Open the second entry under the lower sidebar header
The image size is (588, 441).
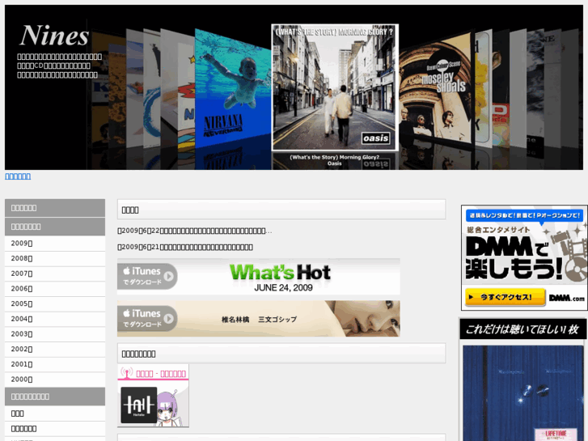point(55,429)
